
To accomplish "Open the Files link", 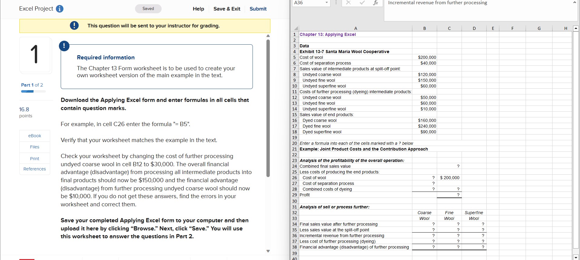I will coord(35,147).
